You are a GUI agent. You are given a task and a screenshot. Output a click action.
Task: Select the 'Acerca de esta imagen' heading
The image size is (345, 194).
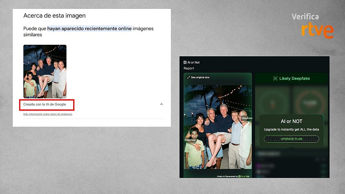coord(54,16)
